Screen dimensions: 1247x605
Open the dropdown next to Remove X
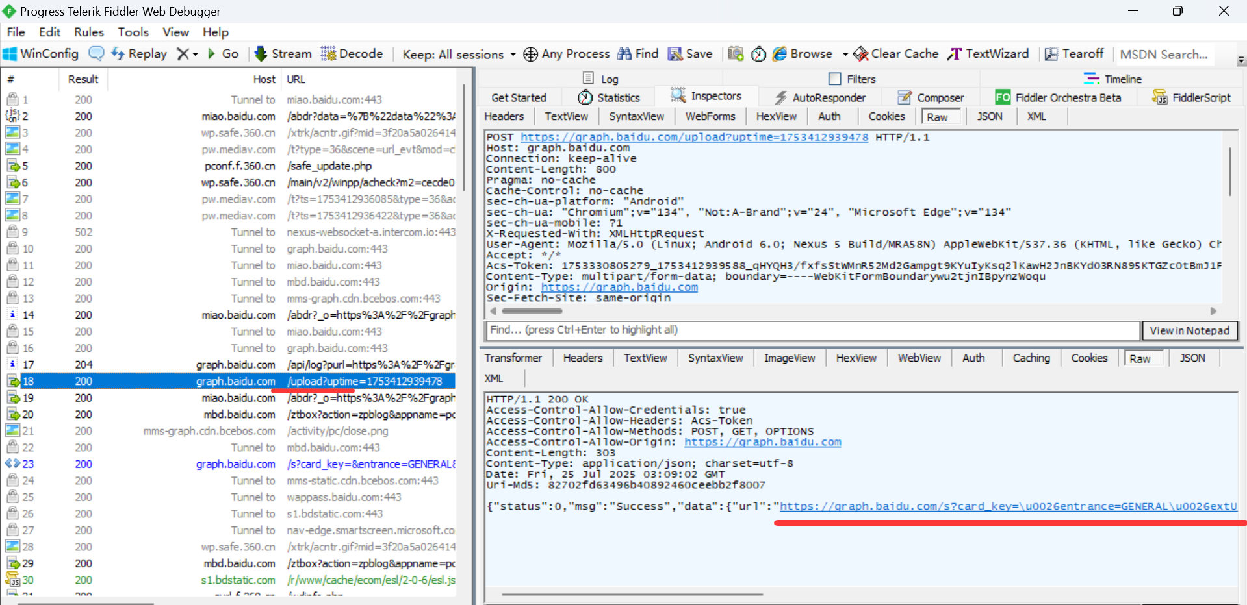pyautogui.click(x=195, y=55)
